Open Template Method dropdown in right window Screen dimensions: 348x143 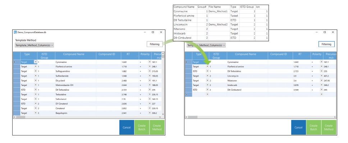point(206,45)
